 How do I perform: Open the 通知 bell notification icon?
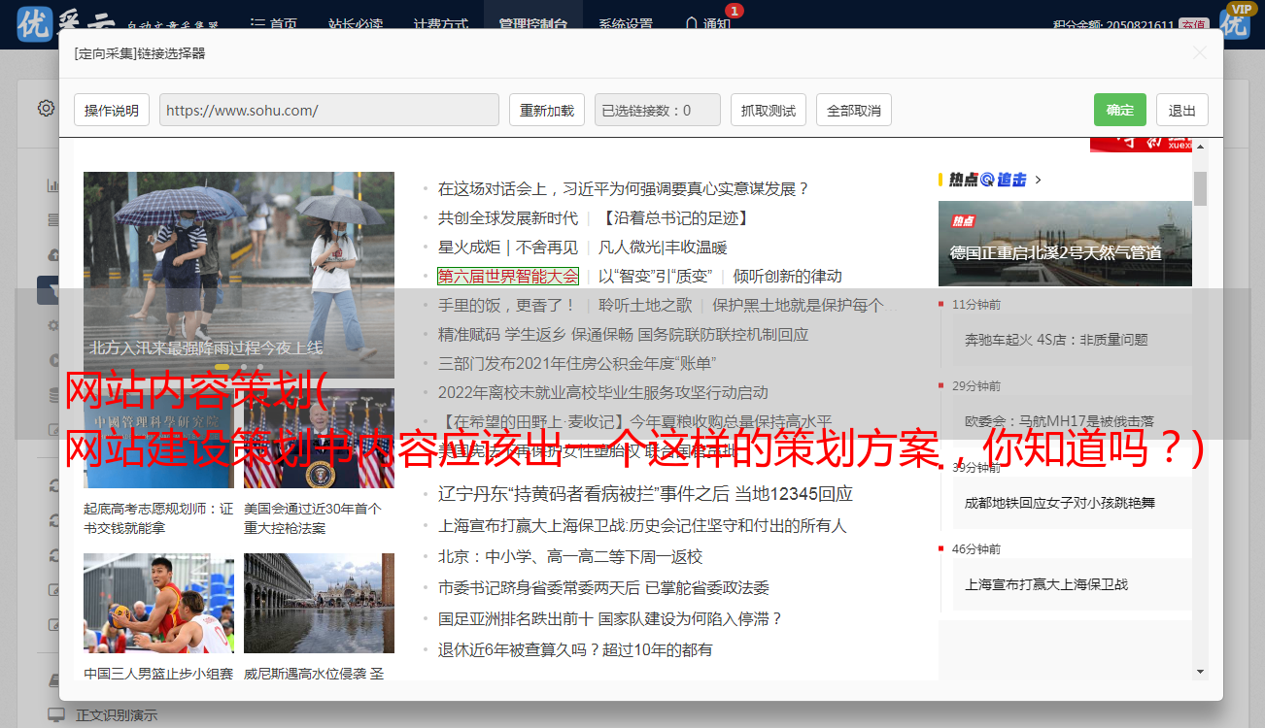pos(692,24)
